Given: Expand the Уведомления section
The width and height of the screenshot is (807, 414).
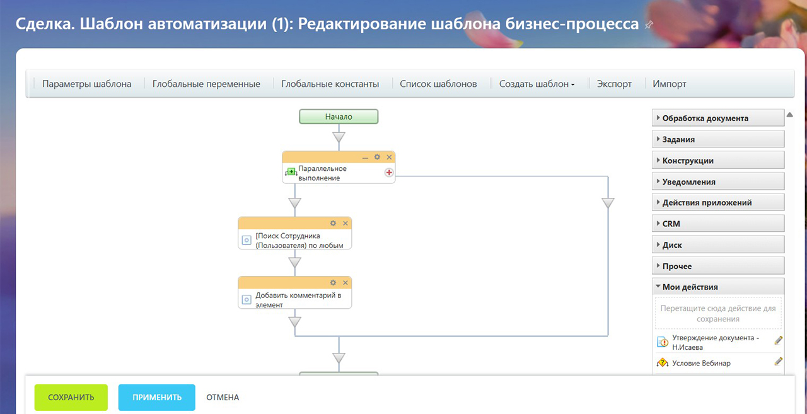Looking at the screenshot, I should coord(718,181).
